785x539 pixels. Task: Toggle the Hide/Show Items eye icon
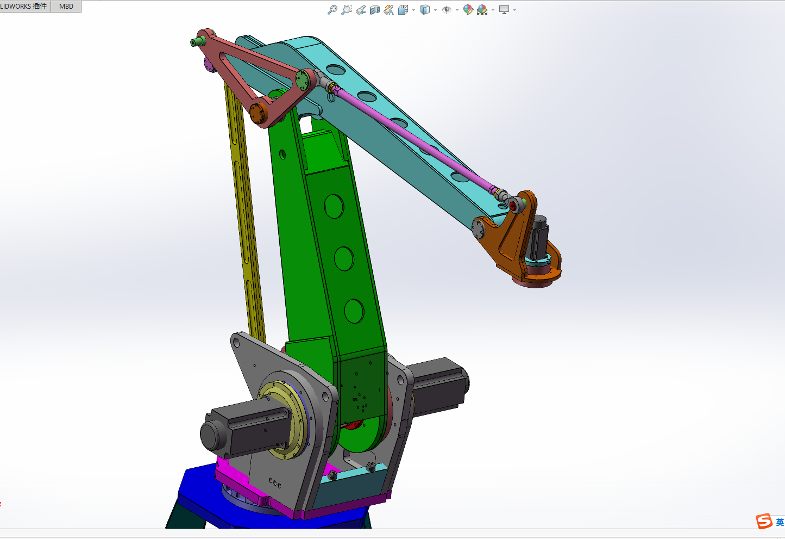coord(447,10)
